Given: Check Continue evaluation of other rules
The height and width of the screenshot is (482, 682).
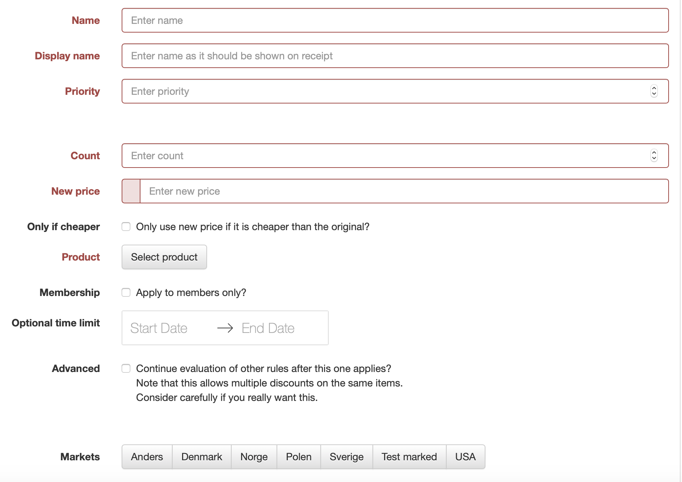Looking at the screenshot, I should click(126, 368).
